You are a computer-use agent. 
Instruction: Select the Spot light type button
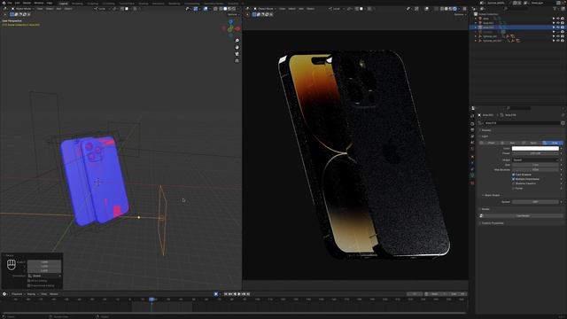[532, 143]
